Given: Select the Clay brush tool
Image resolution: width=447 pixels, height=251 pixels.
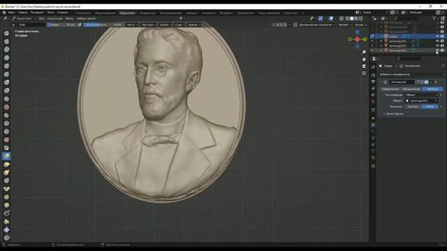Looking at the screenshot, I should pyautogui.click(x=6, y=50).
